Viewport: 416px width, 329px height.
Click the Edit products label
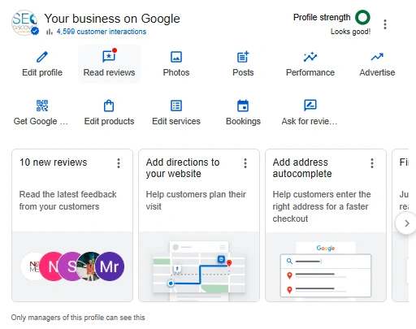tap(109, 121)
